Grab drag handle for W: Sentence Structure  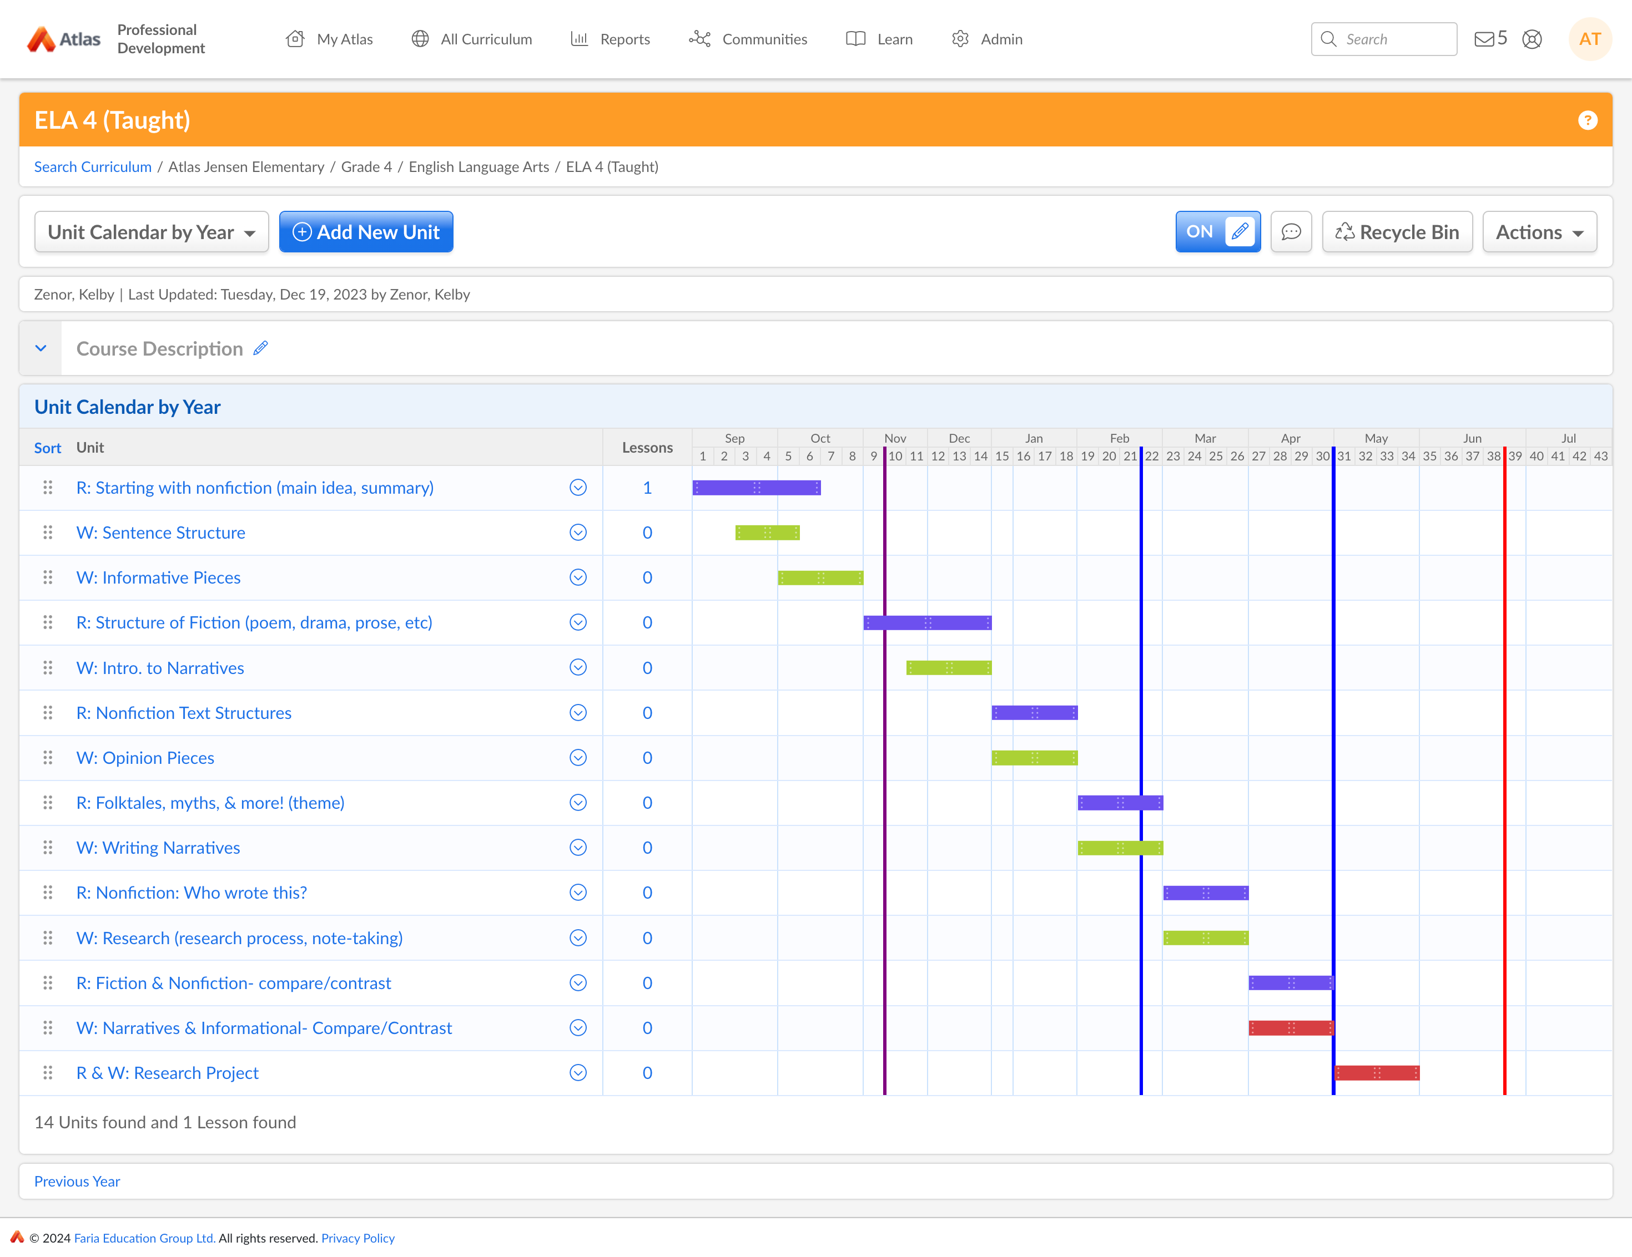[x=48, y=533]
